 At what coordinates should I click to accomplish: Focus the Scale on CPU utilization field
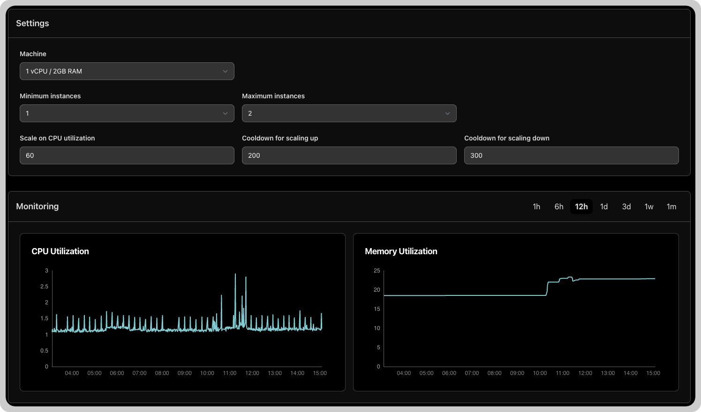[x=127, y=155]
